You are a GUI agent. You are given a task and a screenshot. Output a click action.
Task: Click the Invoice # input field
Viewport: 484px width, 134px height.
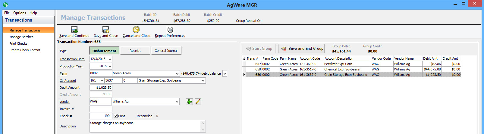[101, 109]
